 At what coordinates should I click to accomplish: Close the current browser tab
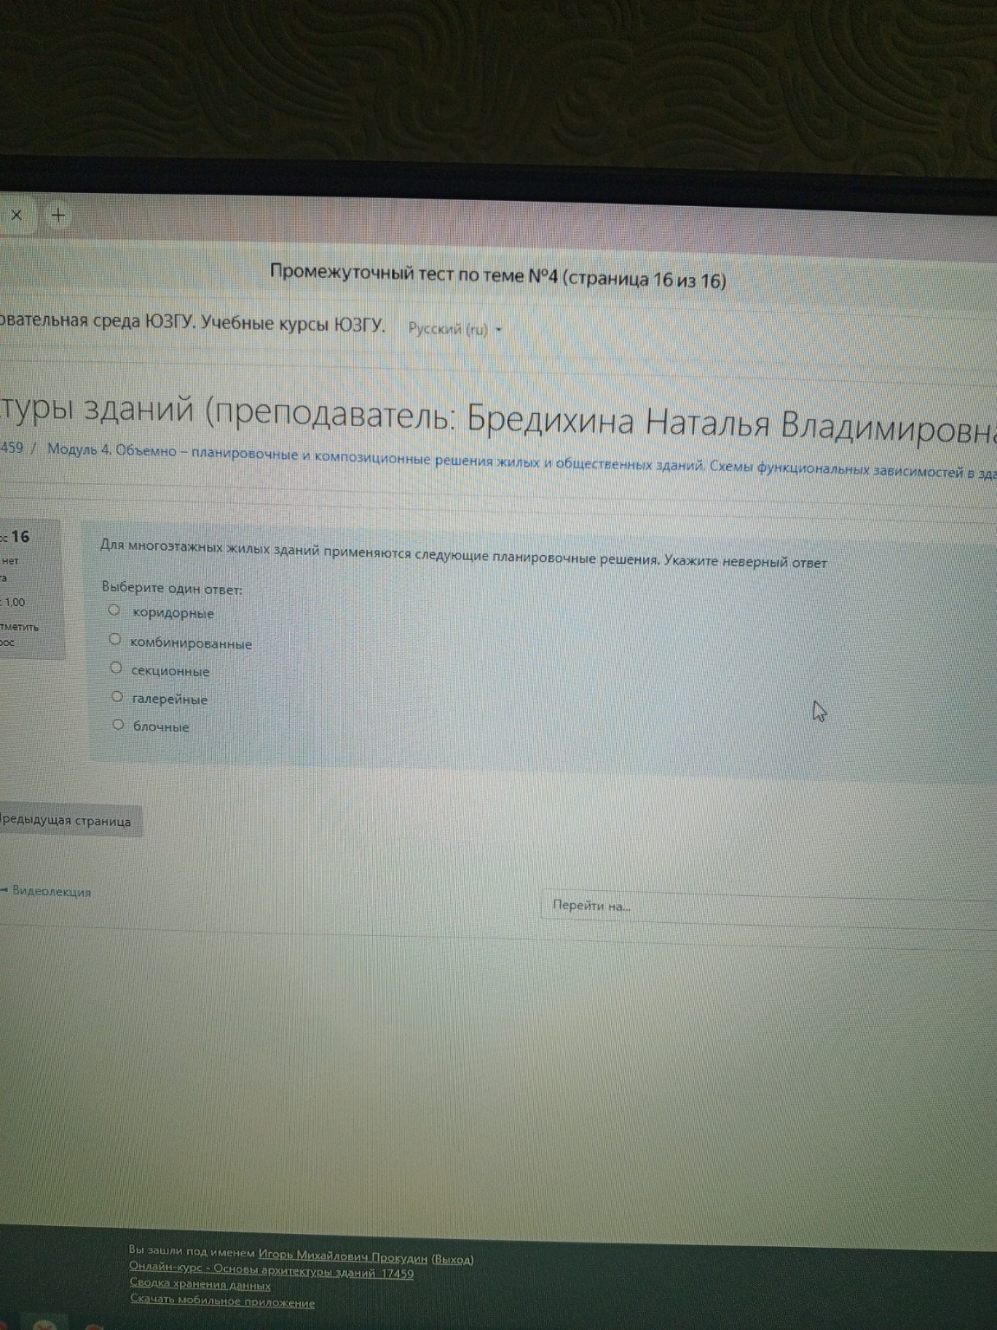pos(16,214)
